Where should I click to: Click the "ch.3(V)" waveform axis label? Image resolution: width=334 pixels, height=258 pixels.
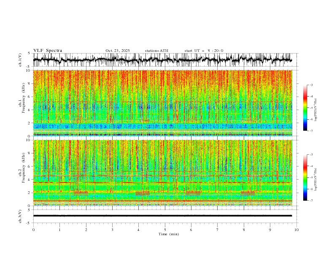(20, 216)
